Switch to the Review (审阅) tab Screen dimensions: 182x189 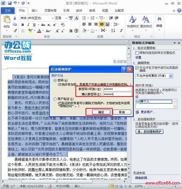[x=92, y=11]
